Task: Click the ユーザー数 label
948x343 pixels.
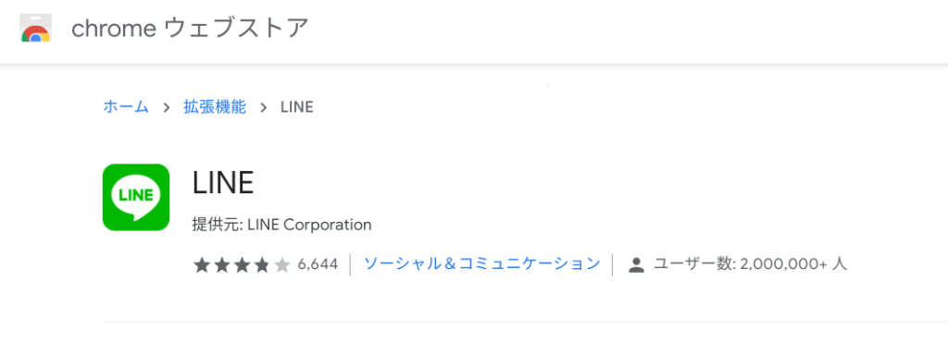Action: 692,263
